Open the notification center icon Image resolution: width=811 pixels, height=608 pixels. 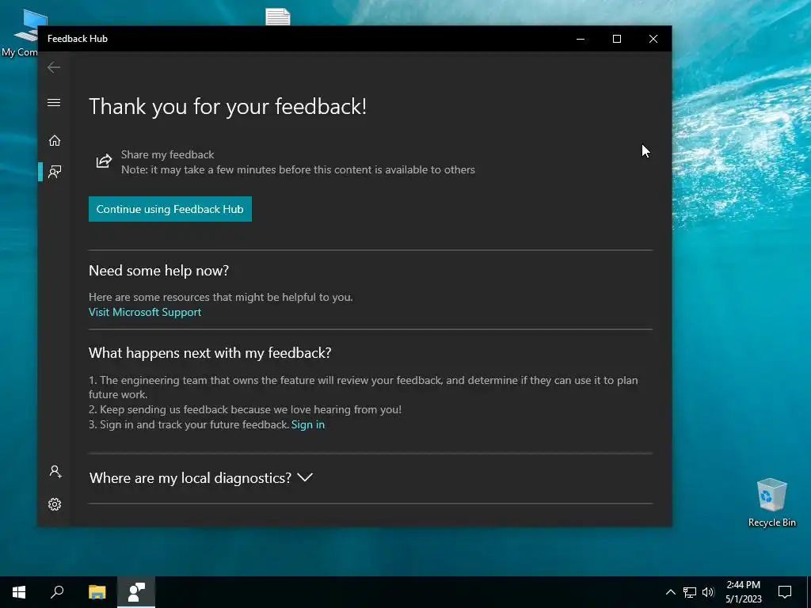tap(785, 592)
